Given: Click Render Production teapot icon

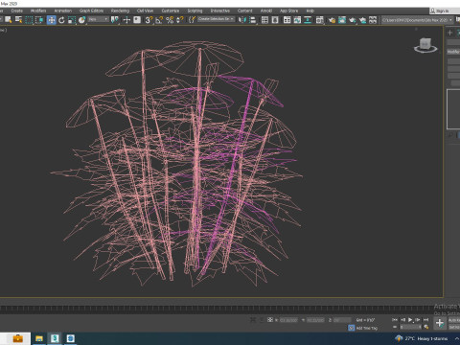Looking at the screenshot, I should (x=353, y=20).
